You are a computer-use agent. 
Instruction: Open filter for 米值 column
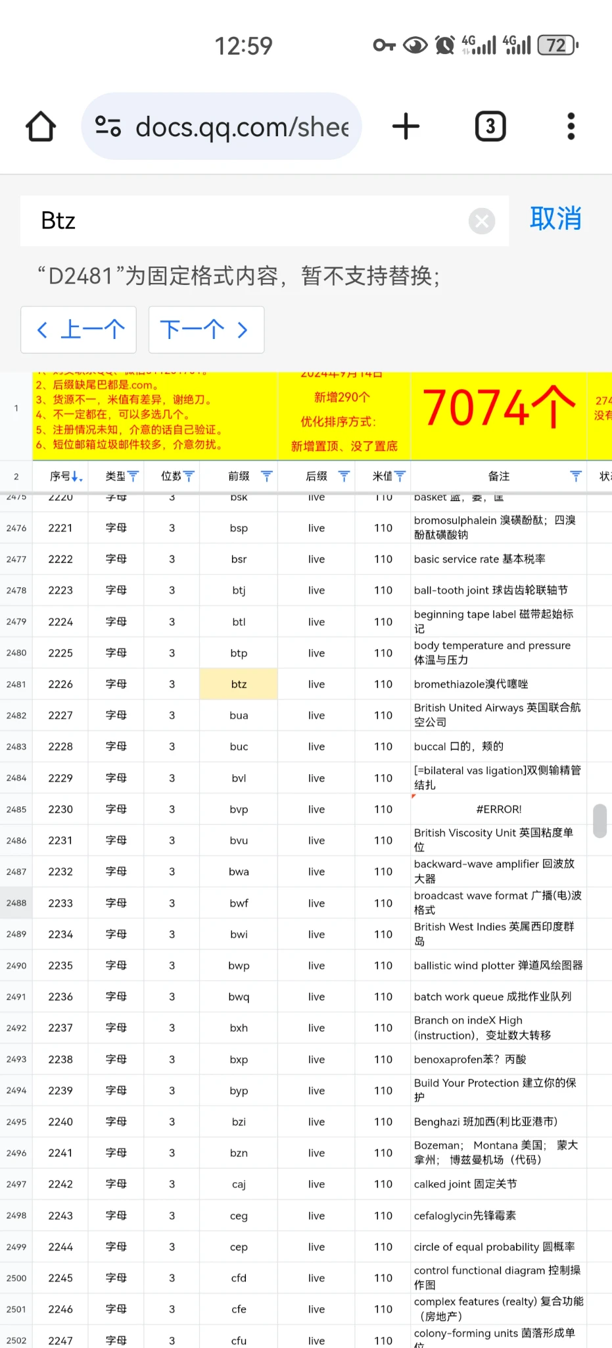400,476
